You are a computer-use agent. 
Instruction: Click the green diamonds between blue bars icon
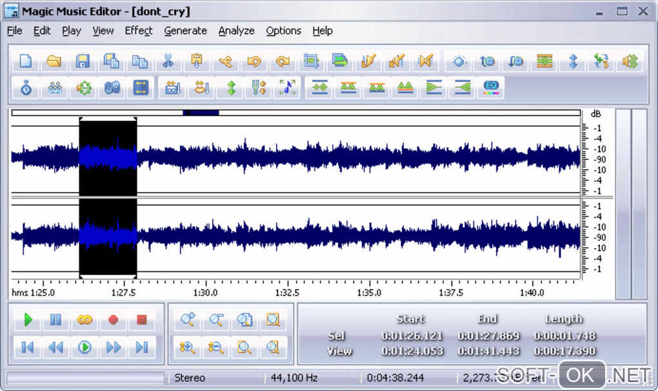point(320,88)
